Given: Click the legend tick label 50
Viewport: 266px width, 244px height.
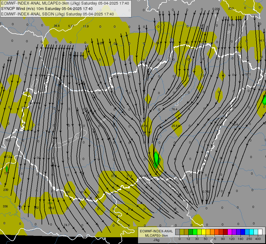Looking at the screenshot, I should 206,239.
